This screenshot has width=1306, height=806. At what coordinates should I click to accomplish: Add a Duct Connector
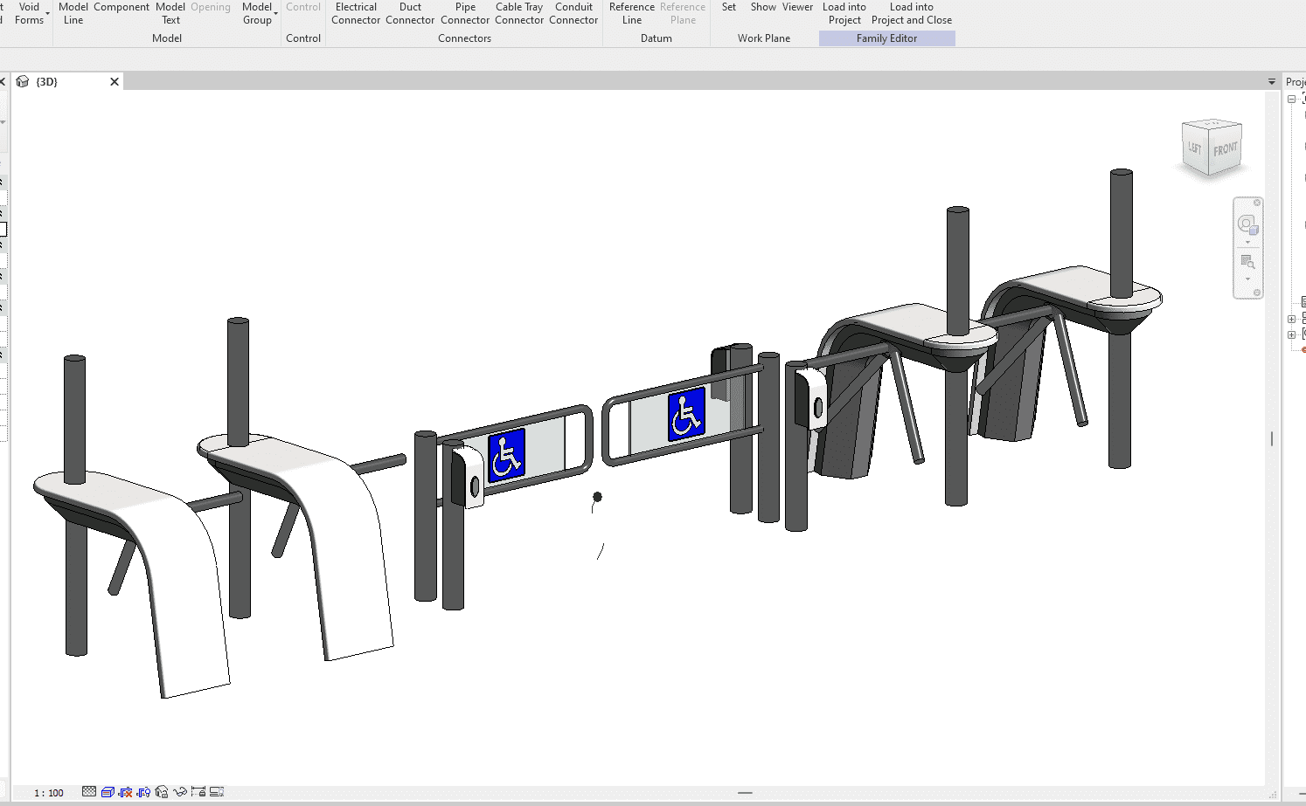pyautogui.click(x=410, y=13)
